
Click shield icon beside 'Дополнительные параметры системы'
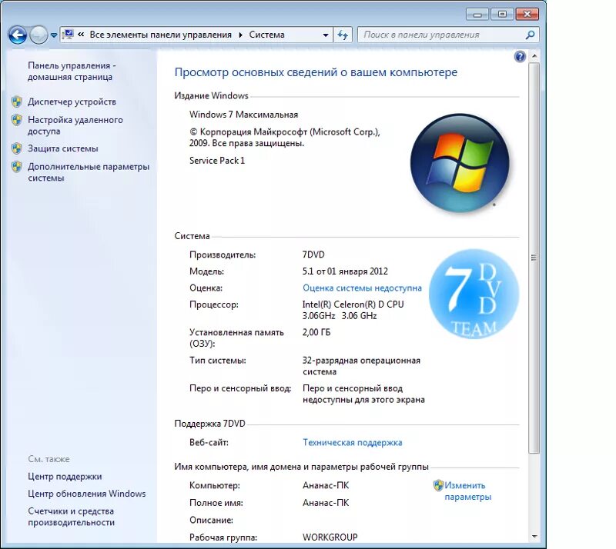[x=16, y=166]
